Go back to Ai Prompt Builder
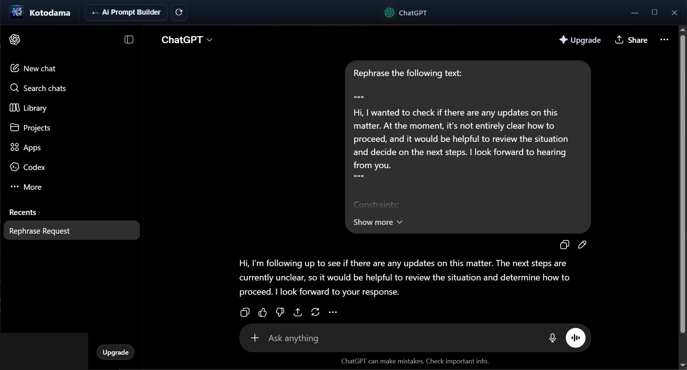Image resolution: width=687 pixels, height=370 pixels. click(126, 12)
